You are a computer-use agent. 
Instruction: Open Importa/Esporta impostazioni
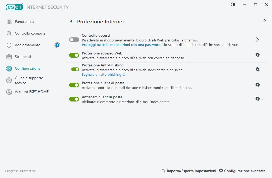tap(191, 171)
